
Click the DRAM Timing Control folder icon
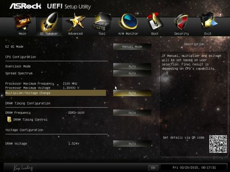[9, 119]
